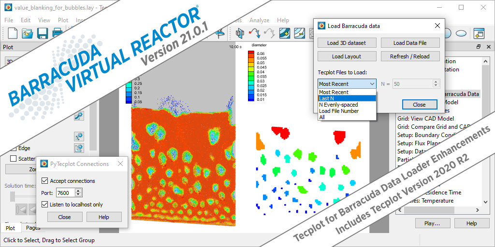Click the rotate-about-axis tool icon
Image resolution: width=495 pixels, height=247 pixels.
(x=220, y=33)
